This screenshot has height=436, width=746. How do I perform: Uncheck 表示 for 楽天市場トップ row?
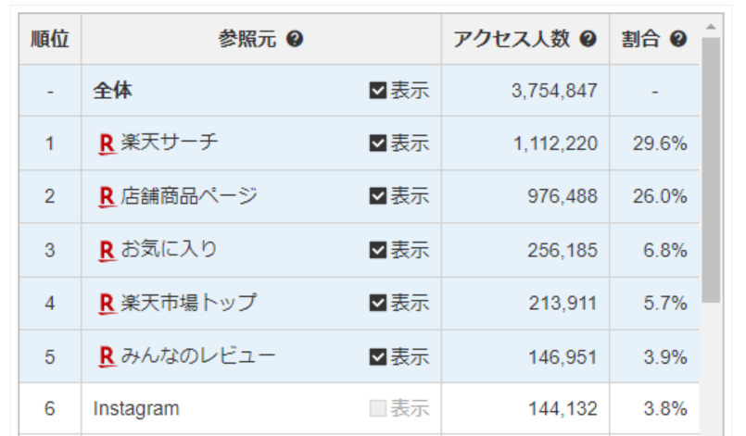377,304
